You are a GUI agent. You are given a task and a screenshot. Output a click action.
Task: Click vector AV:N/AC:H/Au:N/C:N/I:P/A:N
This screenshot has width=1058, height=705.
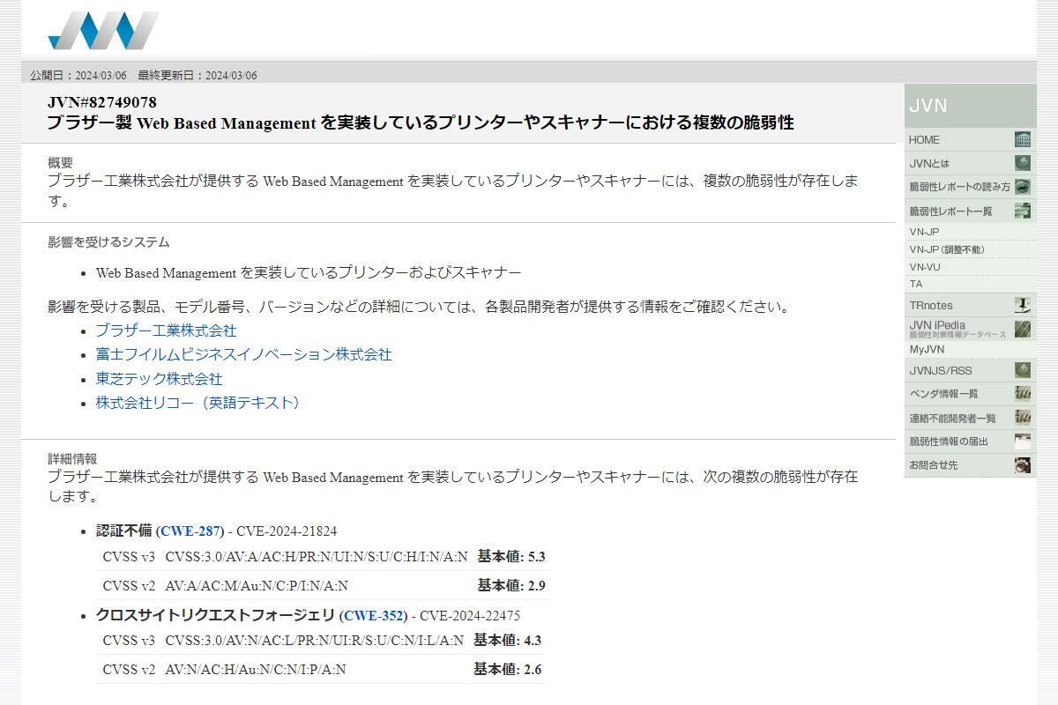tap(256, 670)
